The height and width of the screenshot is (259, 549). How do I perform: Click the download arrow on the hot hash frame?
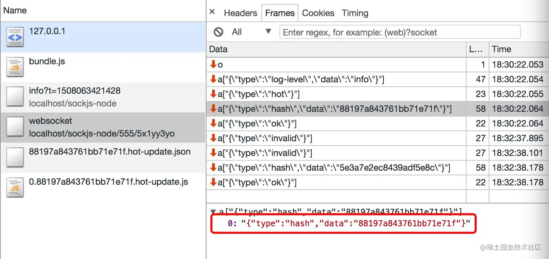point(213,109)
